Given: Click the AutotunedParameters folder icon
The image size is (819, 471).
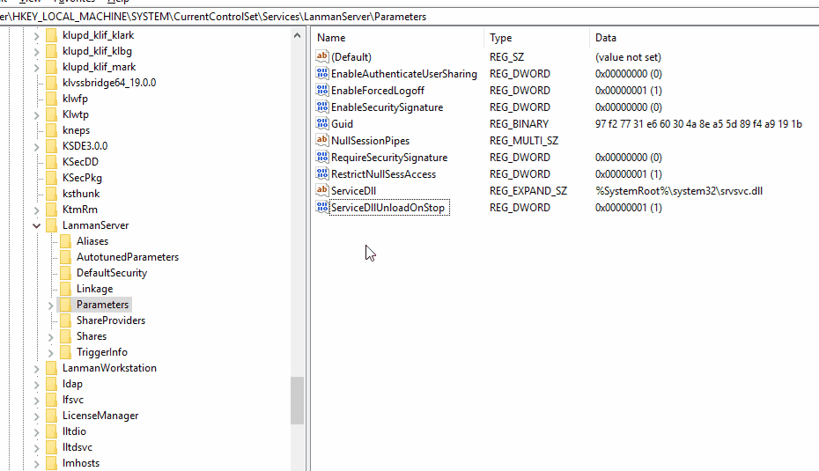Looking at the screenshot, I should click(65, 257).
